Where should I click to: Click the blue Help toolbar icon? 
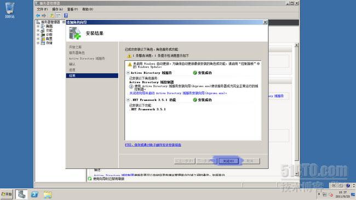point(66,15)
